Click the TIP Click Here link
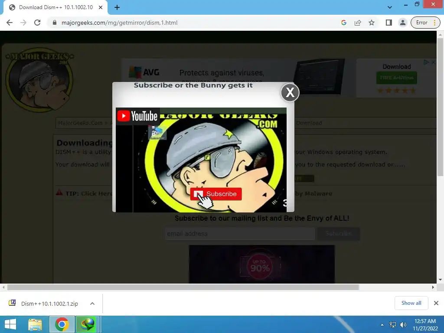 pos(97,194)
